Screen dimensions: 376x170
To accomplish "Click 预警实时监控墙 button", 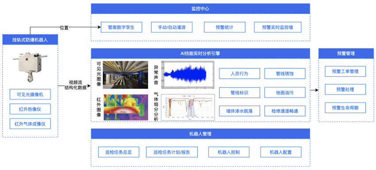I will pyautogui.click(x=278, y=27).
